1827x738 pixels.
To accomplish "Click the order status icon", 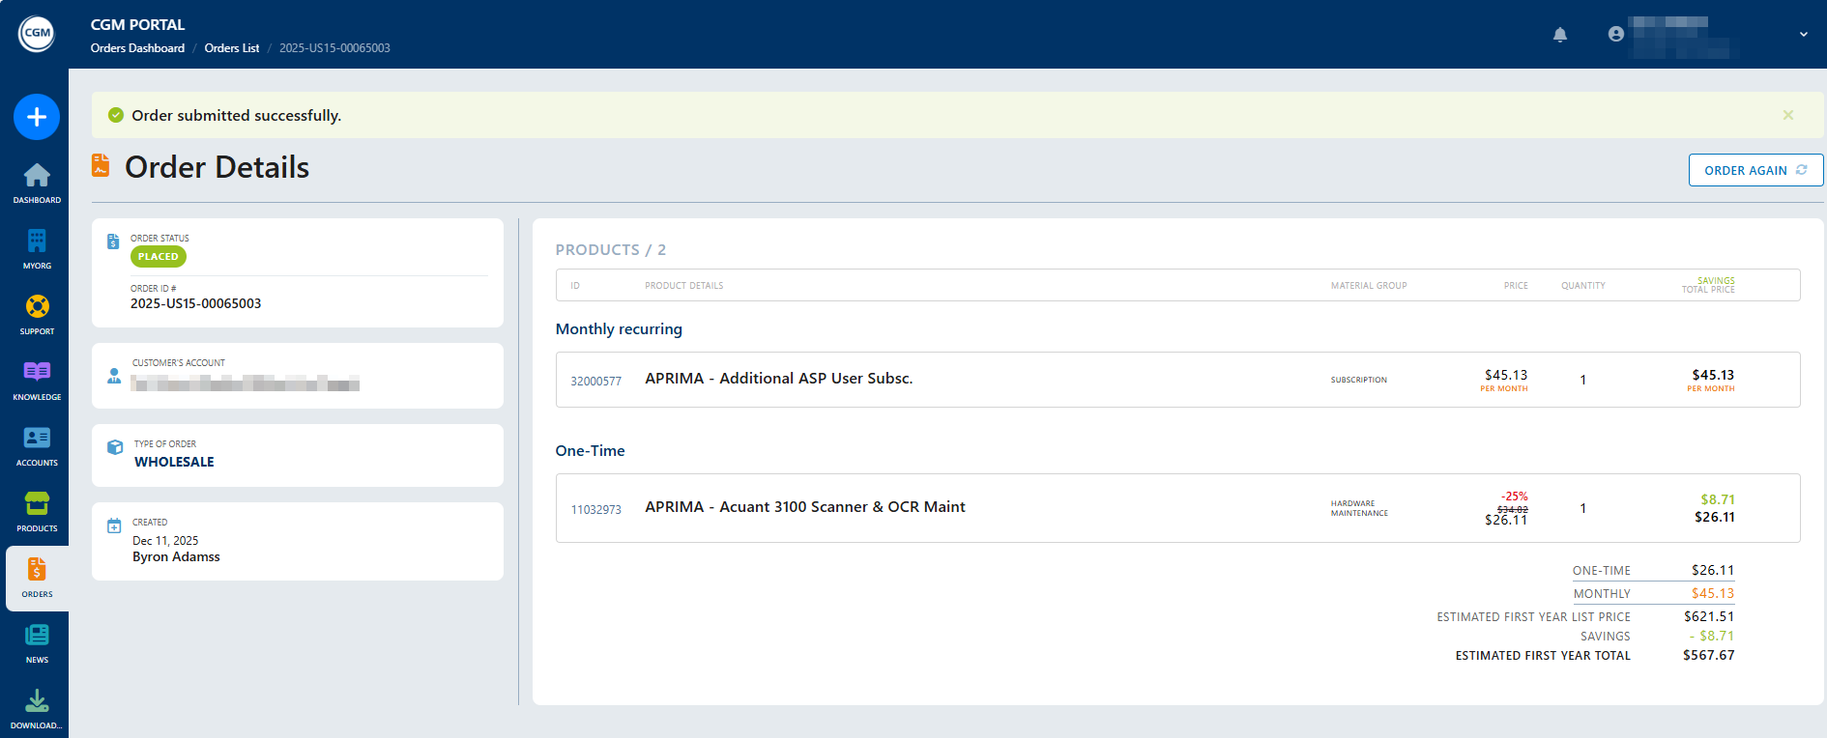I will pyautogui.click(x=113, y=241).
